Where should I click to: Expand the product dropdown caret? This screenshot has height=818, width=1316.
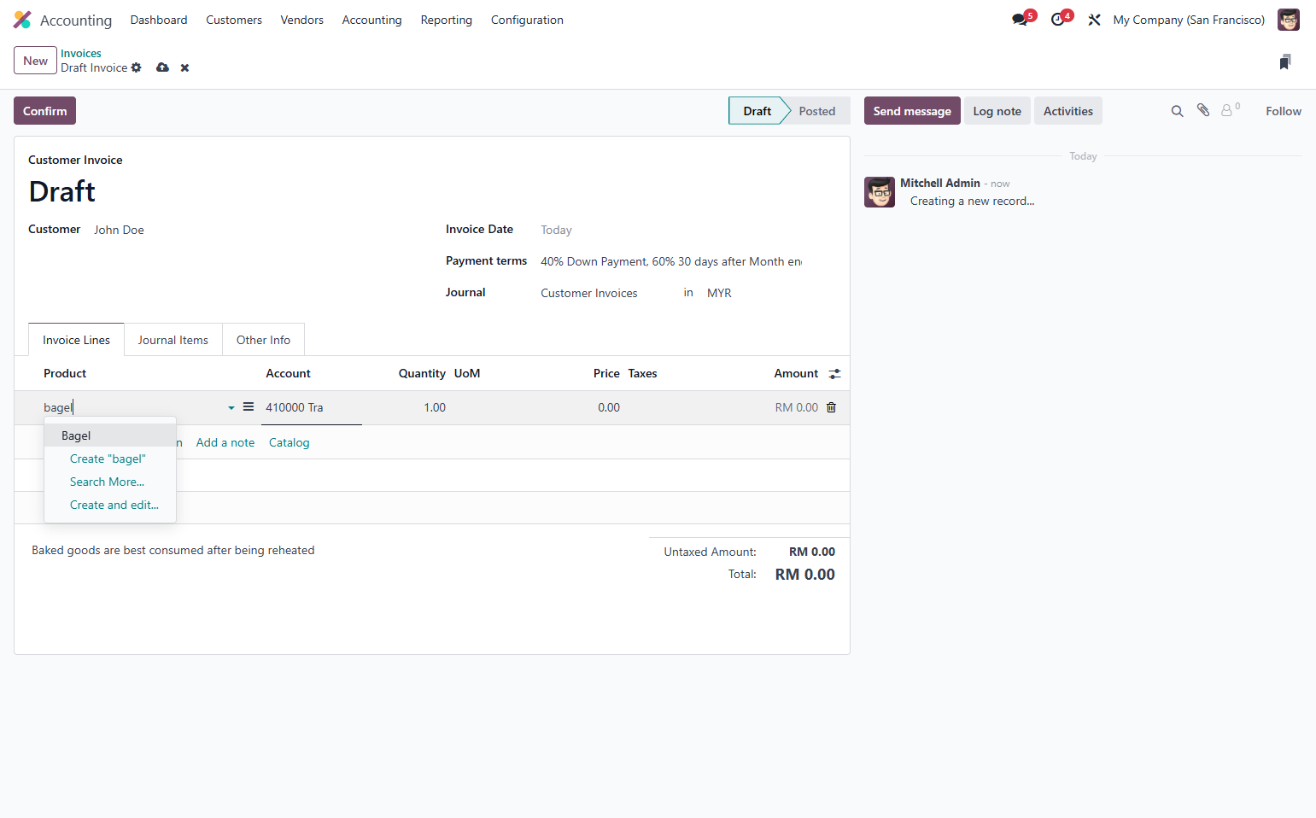(231, 408)
